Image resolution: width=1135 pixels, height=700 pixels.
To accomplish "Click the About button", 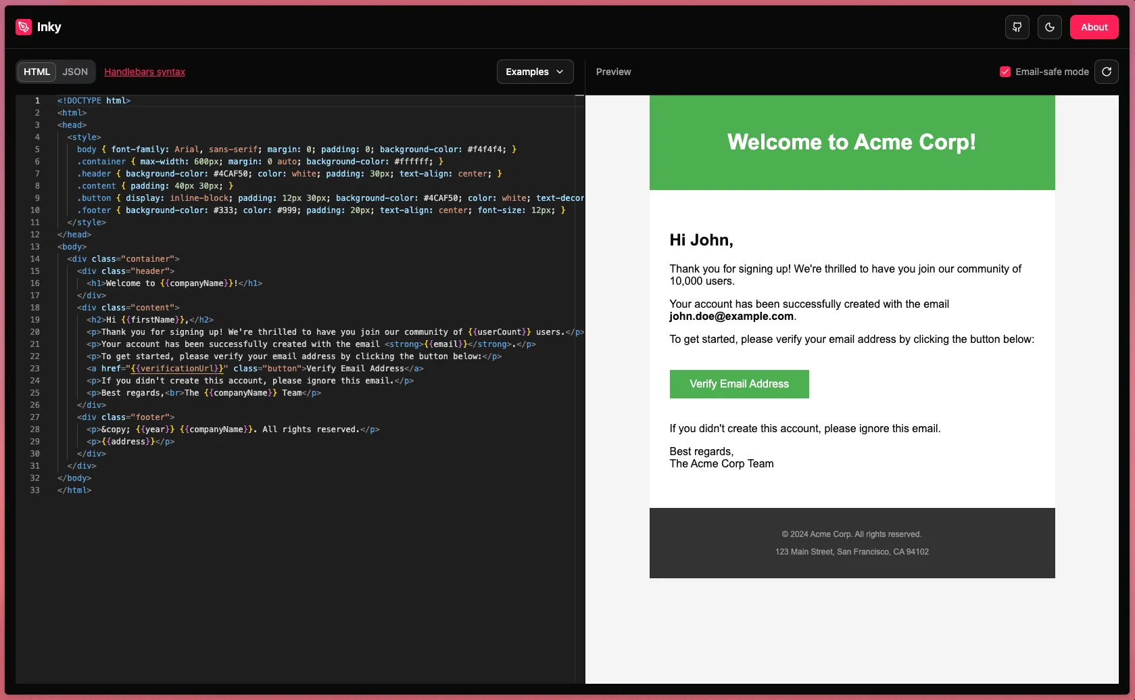I will point(1094,27).
